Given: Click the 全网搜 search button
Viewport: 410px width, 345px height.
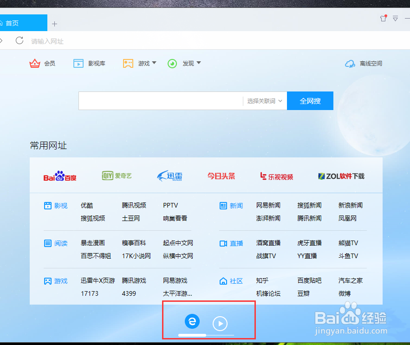Looking at the screenshot, I should pyautogui.click(x=310, y=101).
